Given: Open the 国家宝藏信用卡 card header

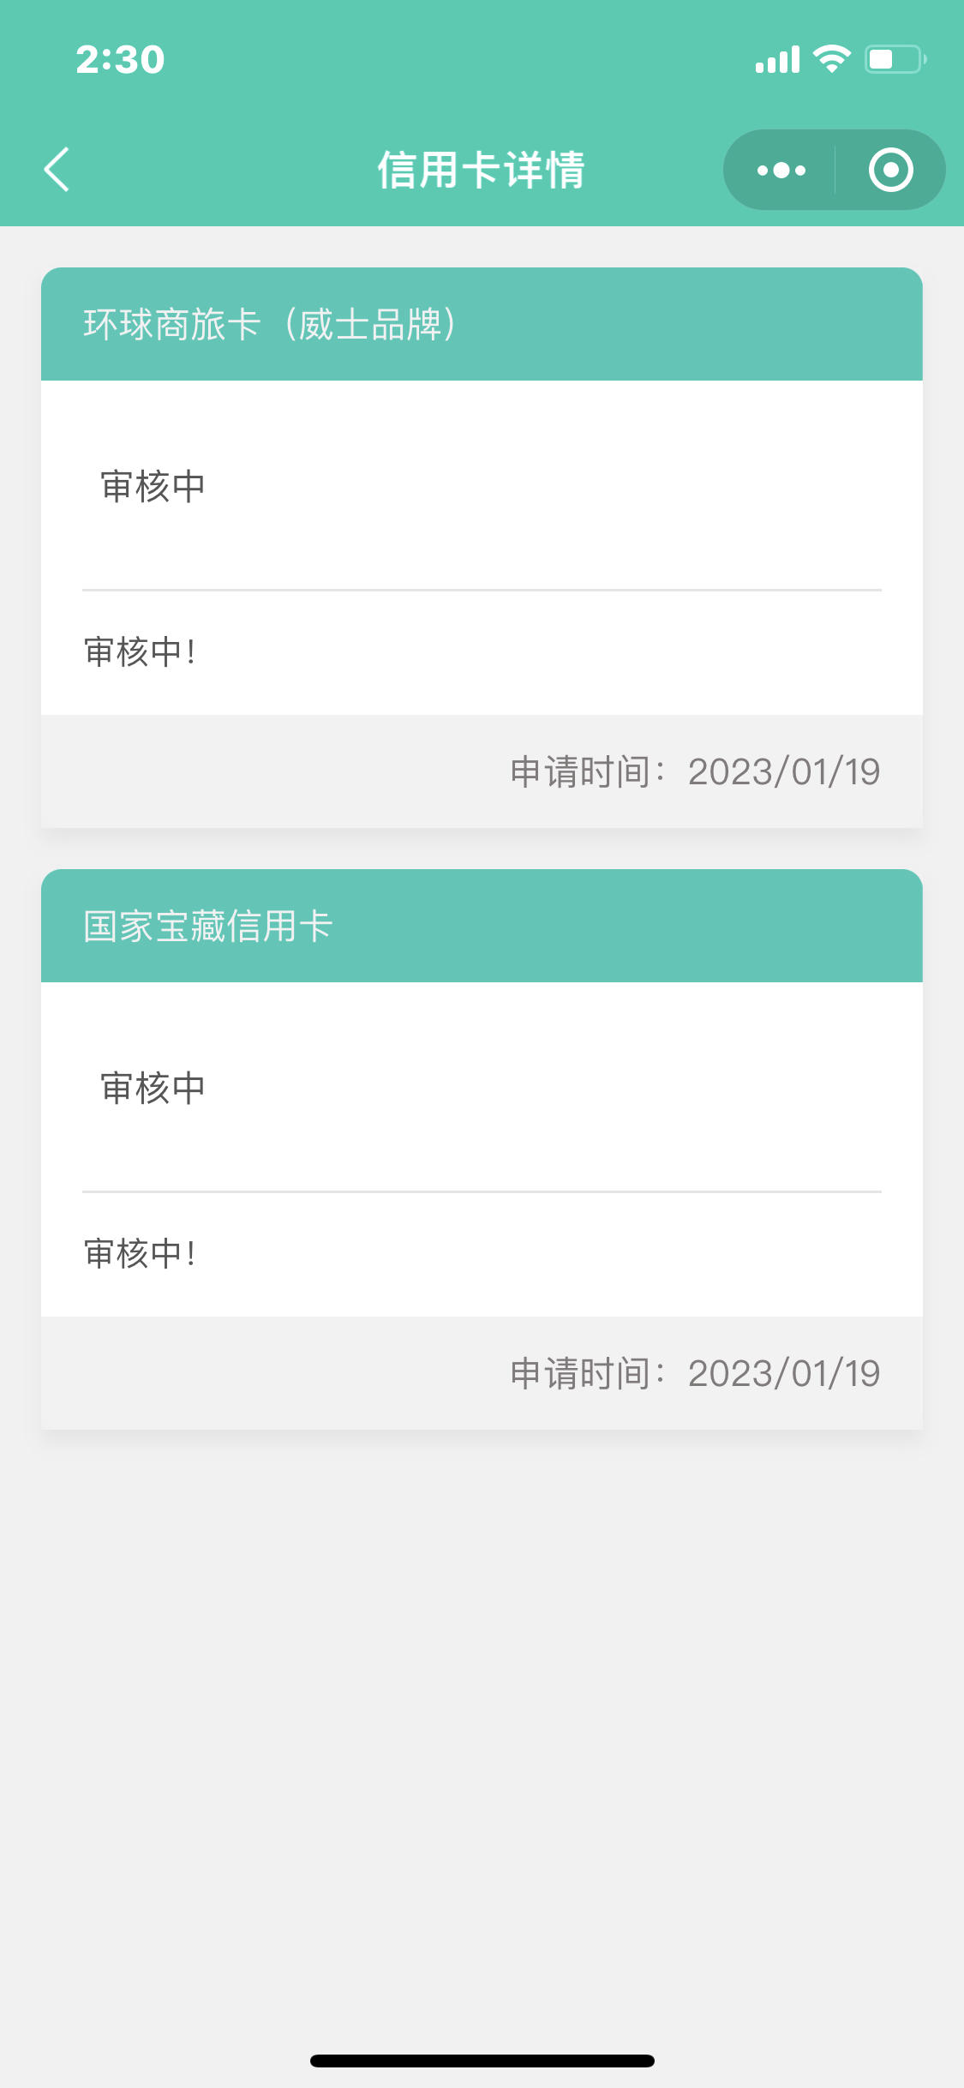Looking at the screenshot, I should 482,926.
